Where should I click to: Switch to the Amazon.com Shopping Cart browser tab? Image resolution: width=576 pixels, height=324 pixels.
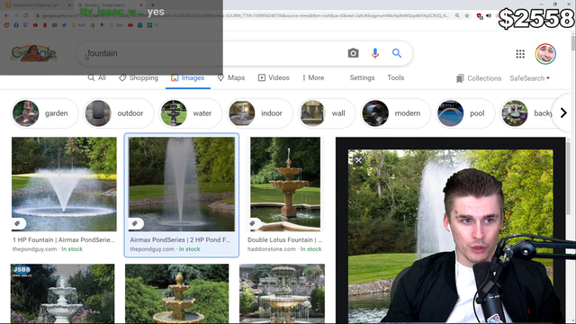[36, 5]
